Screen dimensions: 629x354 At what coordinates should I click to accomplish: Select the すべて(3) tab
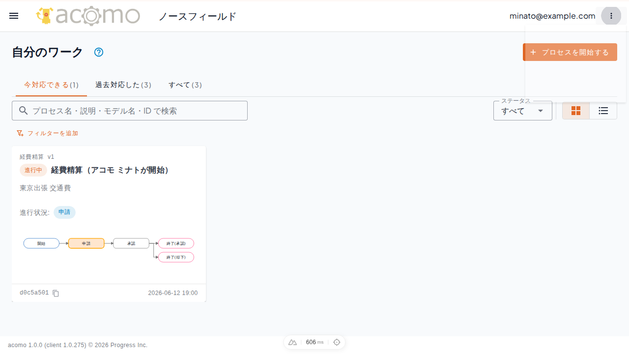[185, 85]
